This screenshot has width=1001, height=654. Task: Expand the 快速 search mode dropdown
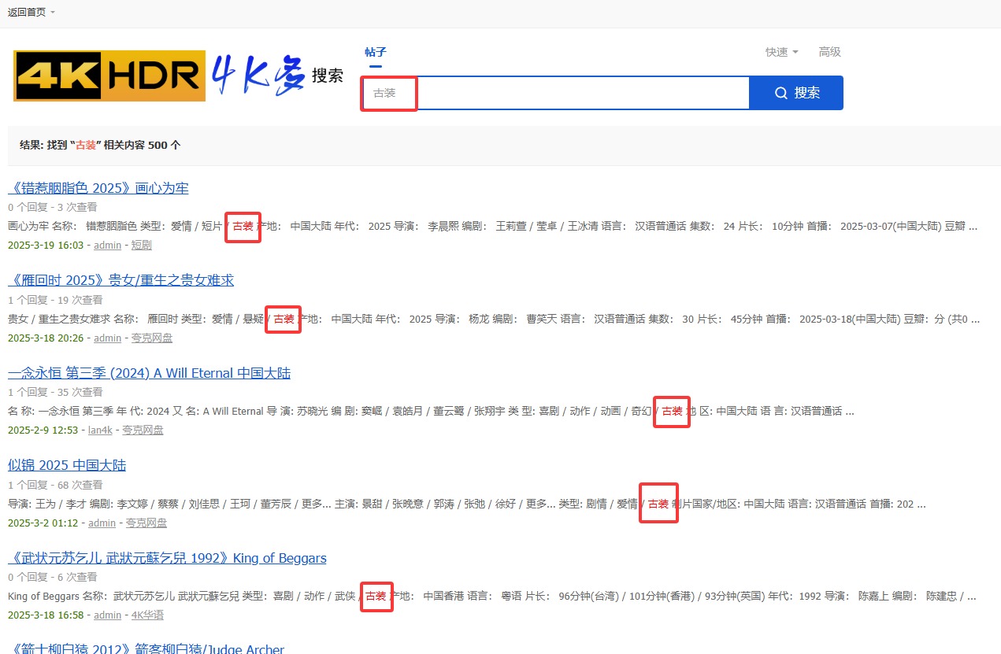pos(781,52)
